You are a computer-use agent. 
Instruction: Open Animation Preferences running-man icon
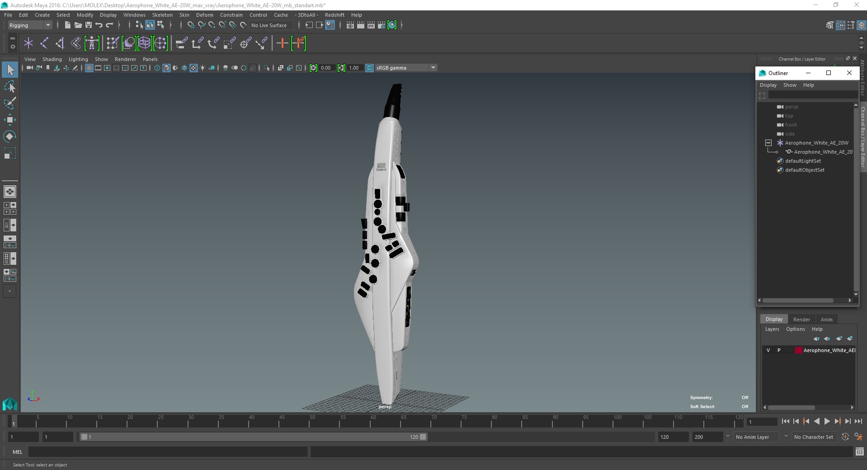858,437
